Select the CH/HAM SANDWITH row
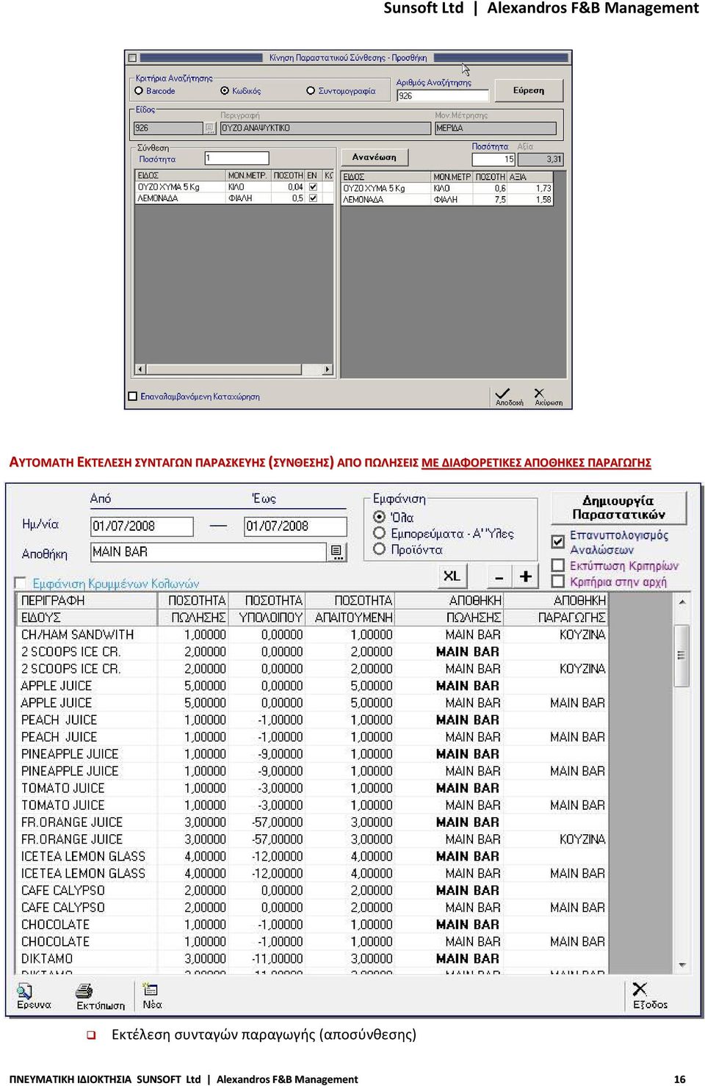The height and width of the screenshot is (1086, 705). (313, 634)
